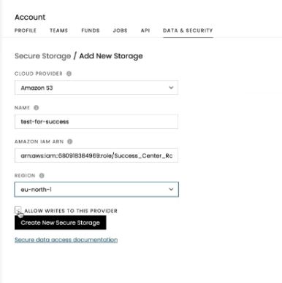Select the Data & Security tab
This screenshot has height=283, width=282.
tap(188, 31)
